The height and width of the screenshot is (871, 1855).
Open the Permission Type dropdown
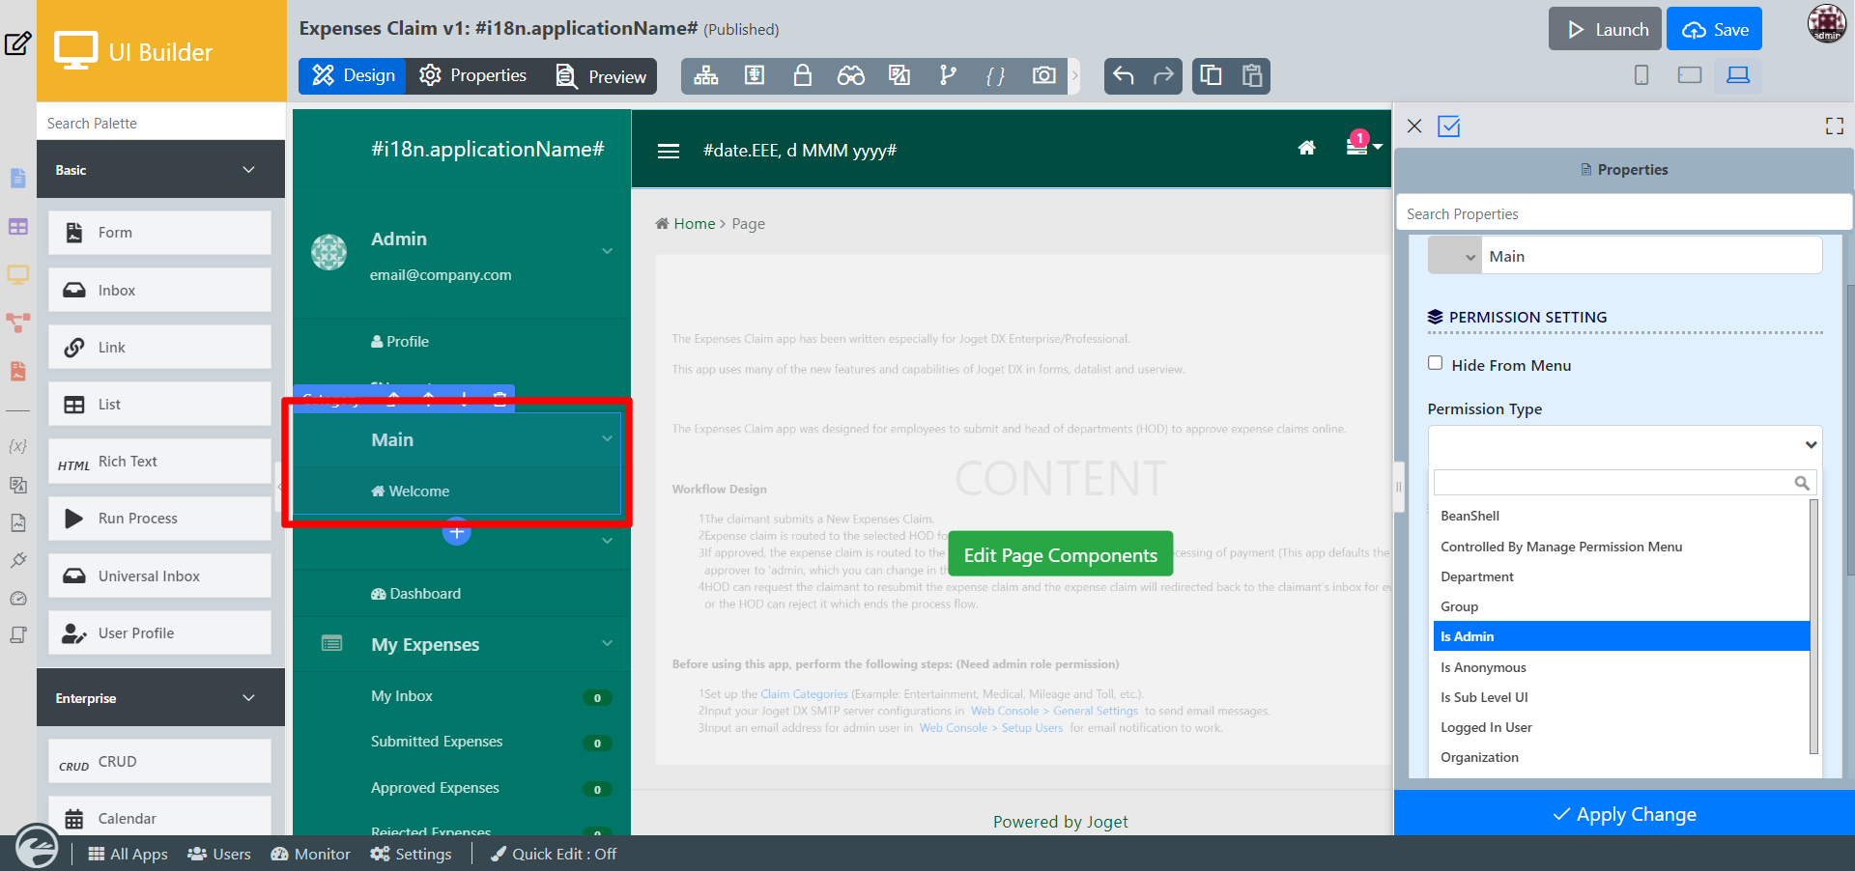tap(1625, 445)
